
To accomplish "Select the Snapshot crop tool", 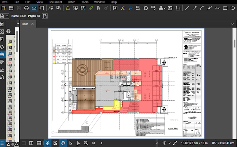I will (178, 8).
